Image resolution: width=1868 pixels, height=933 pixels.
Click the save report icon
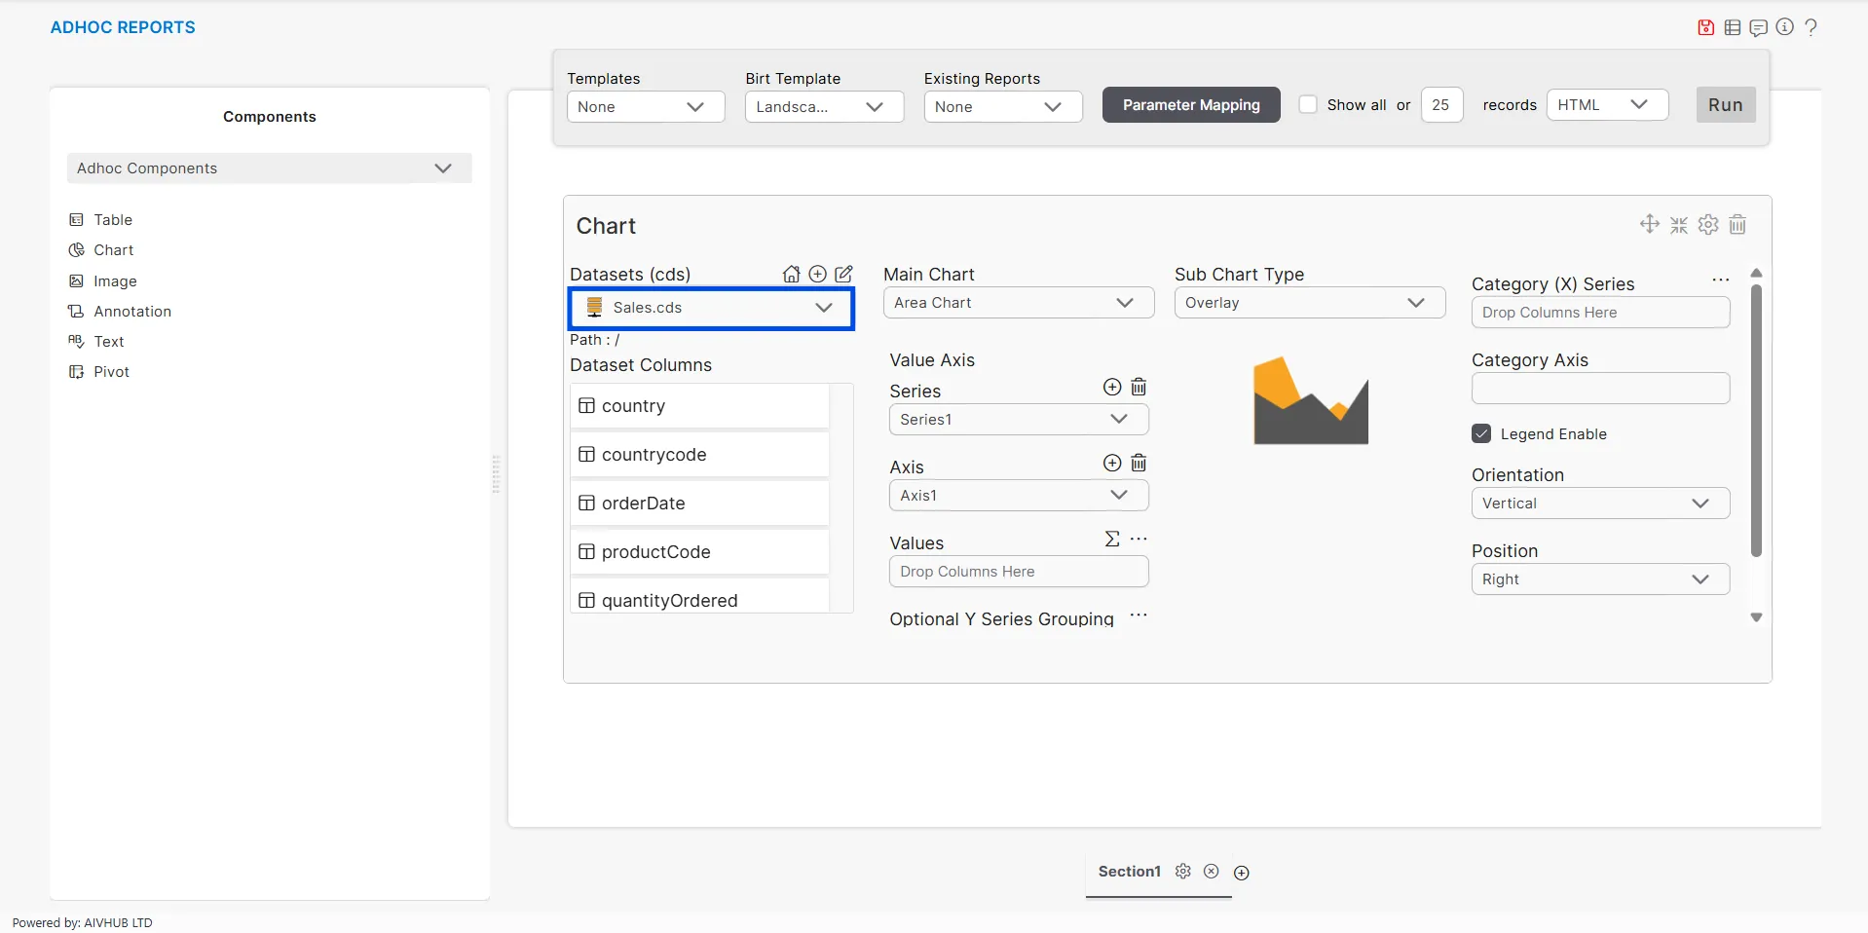1705,27
